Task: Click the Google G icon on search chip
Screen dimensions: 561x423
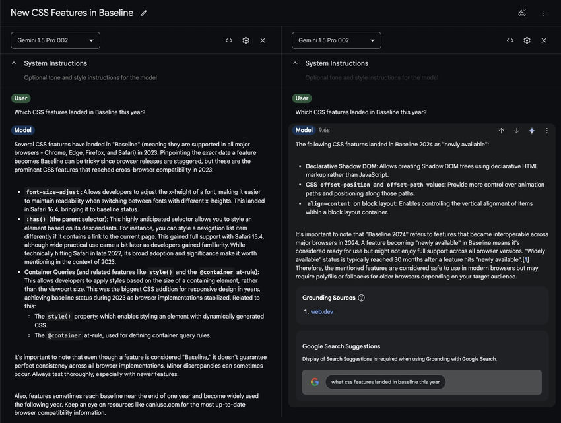Action: (313, 381)
